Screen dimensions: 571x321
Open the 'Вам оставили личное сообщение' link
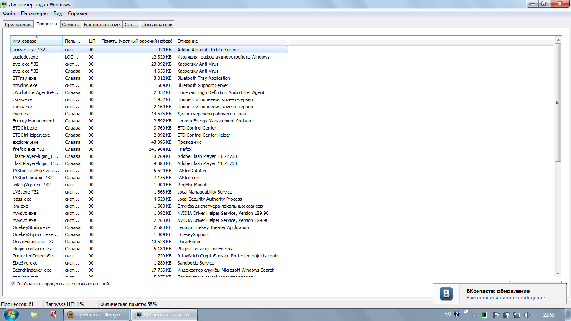[505, 298]
